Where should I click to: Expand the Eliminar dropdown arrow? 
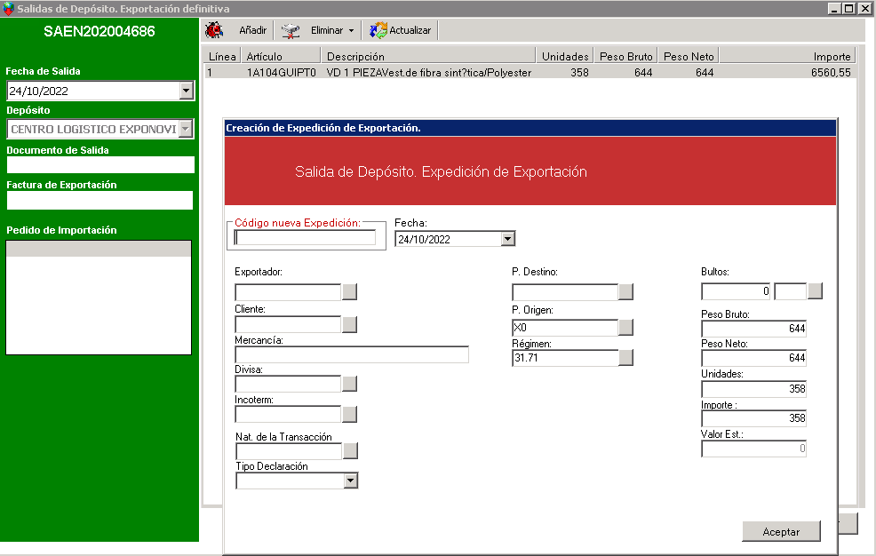(351, 31)
